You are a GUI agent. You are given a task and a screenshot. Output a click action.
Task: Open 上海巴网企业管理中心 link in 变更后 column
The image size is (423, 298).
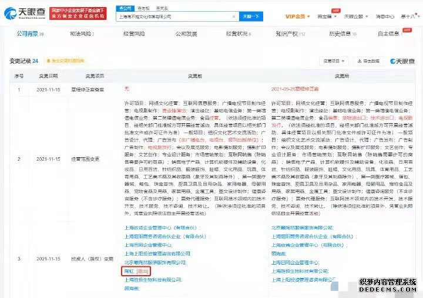[295, 262]
